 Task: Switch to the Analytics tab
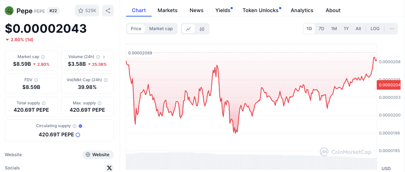(302, 10)
